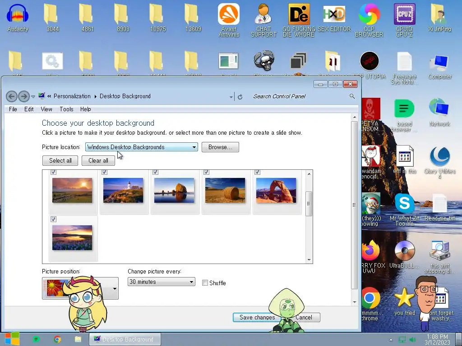Launch Glary Utilities 4 from desktop

[x=439, y=163]
